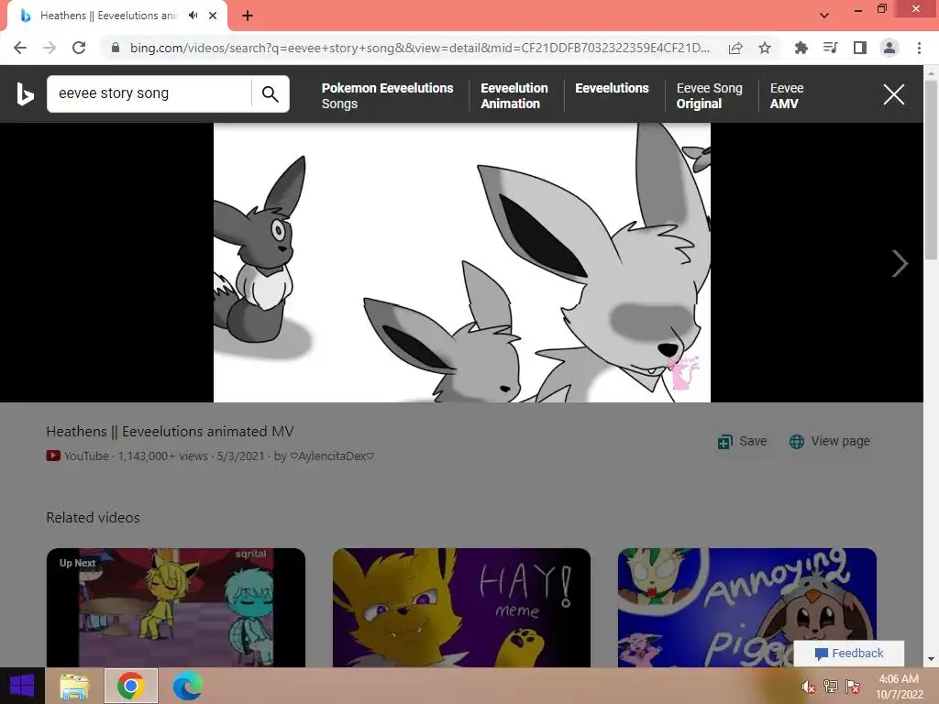Image resolution: width=939 pixels, height=704 pixels.
Task: Select Eevee Song Original suggestion
Action: click(x=710, y=95)
